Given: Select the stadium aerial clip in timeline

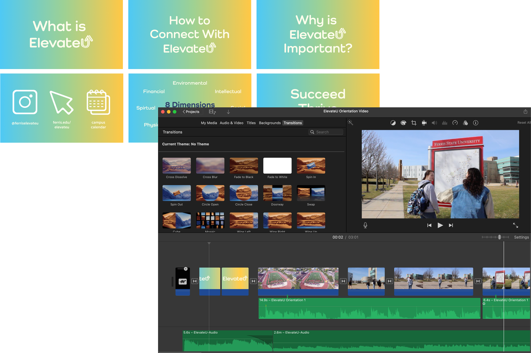Looking at the screenshot, I should (298, 281).
